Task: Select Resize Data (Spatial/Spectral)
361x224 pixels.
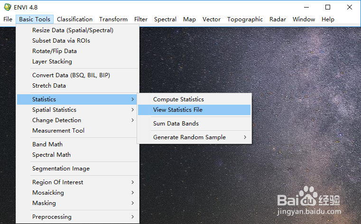Action: pos(73,30)
